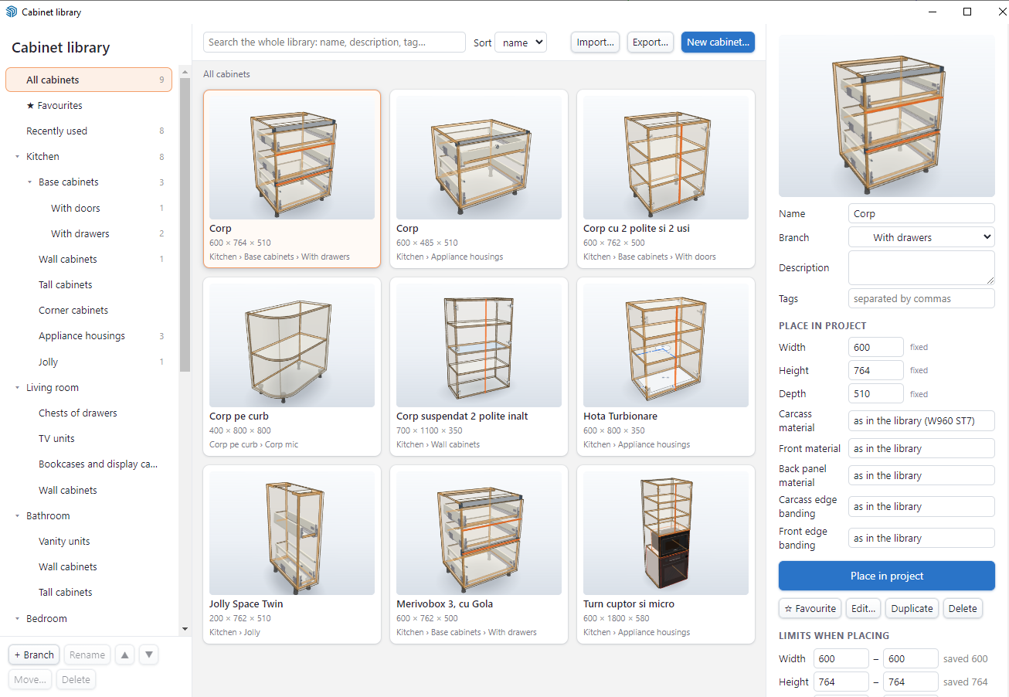
Task: Click the Export... button
Action: 651,42
